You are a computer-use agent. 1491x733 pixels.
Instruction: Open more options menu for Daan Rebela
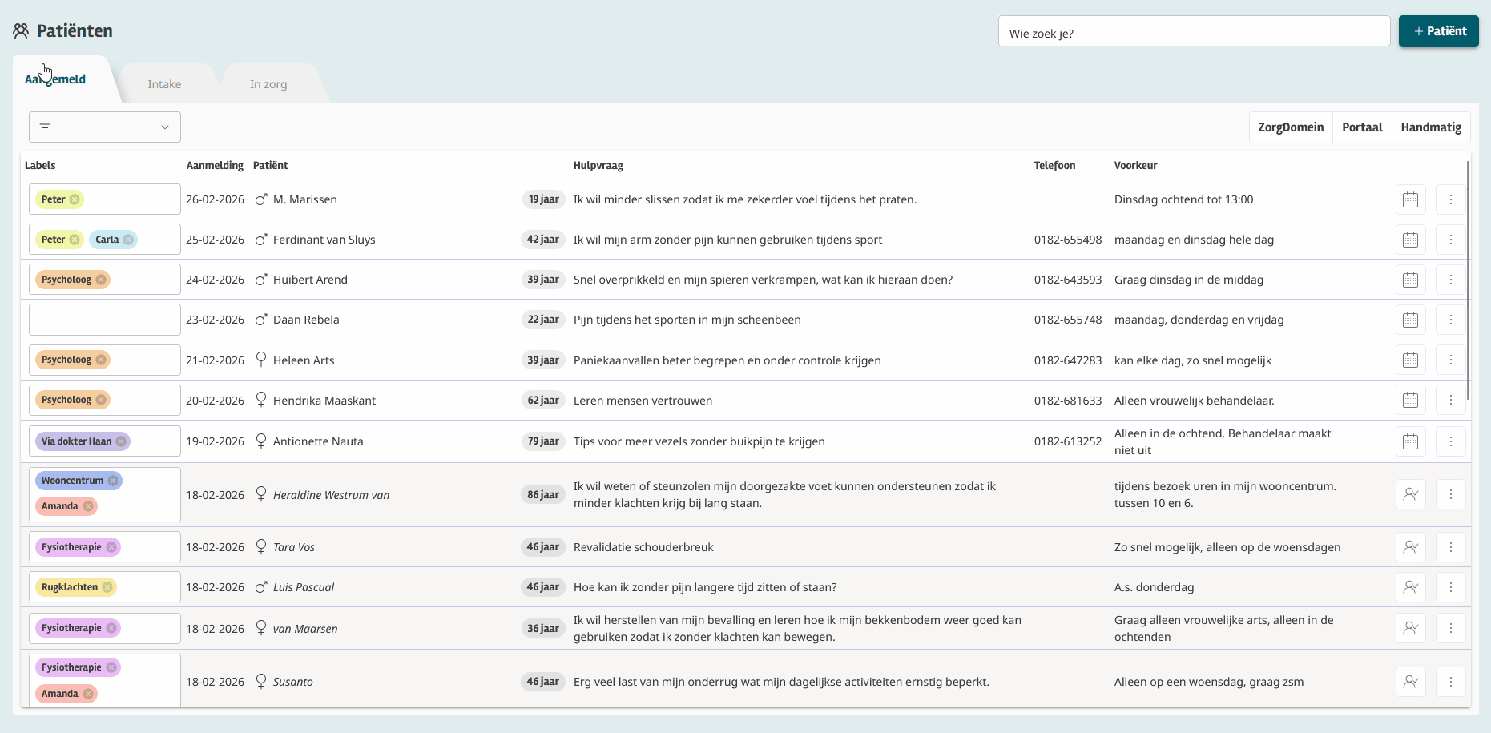pos(1450,320)
